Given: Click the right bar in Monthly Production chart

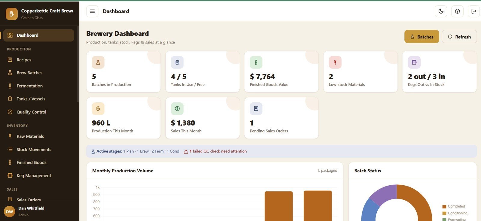Looking at the screenshot, I should point(318,206).
